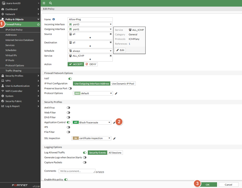Remove ALL_ICMP from Service field
The height and width of the screenshot is (188, 242).
111,56
